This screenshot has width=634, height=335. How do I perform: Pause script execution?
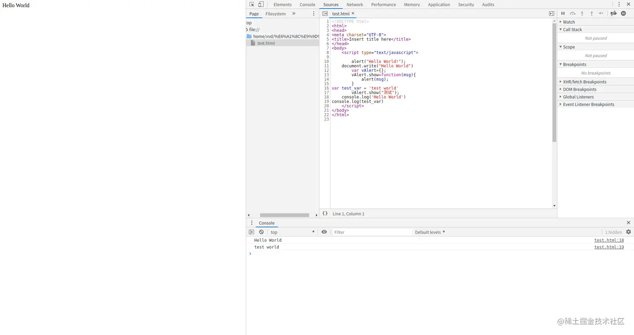(x=563, y=14)
